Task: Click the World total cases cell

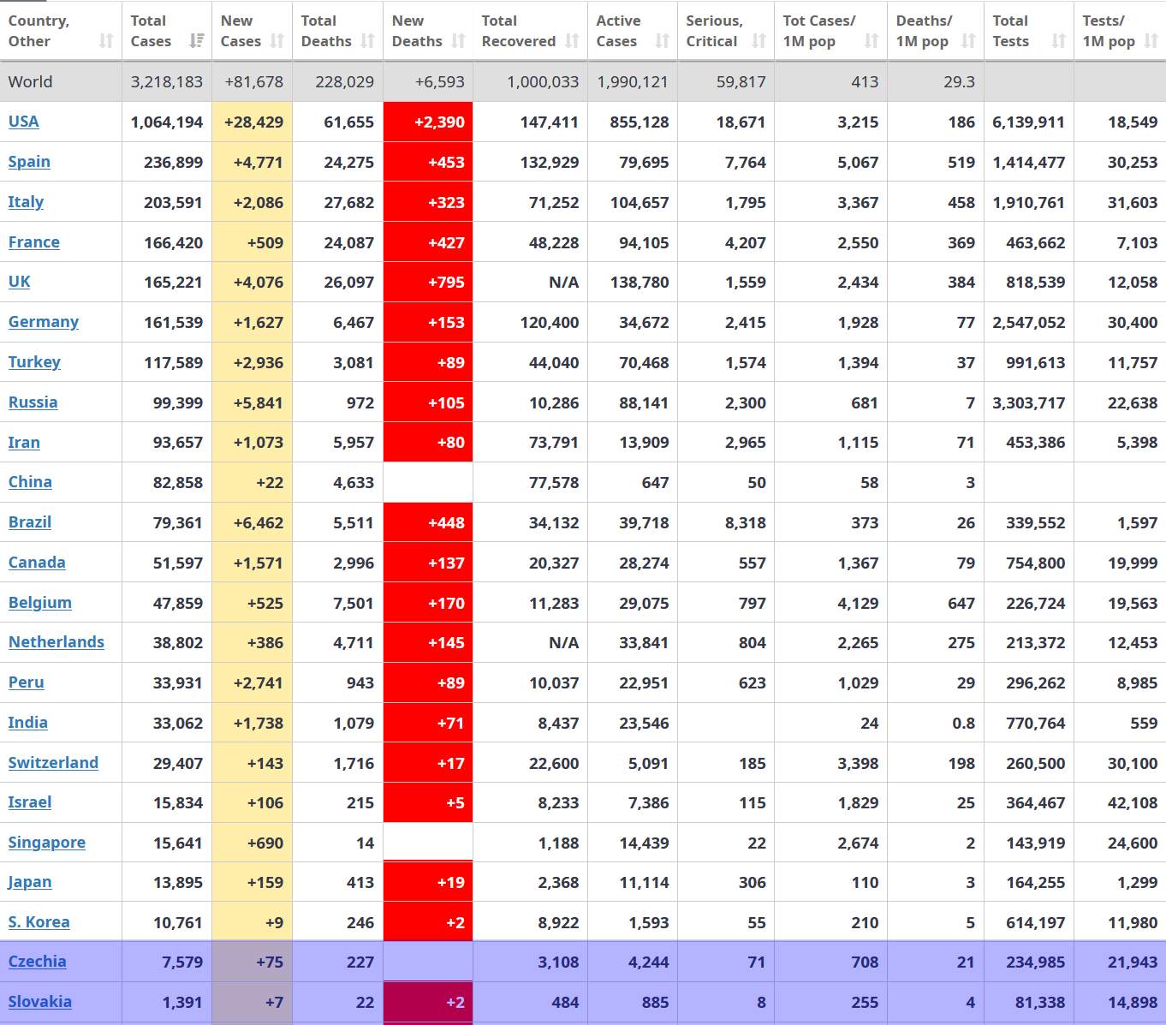Action: (x=167, y=82)
